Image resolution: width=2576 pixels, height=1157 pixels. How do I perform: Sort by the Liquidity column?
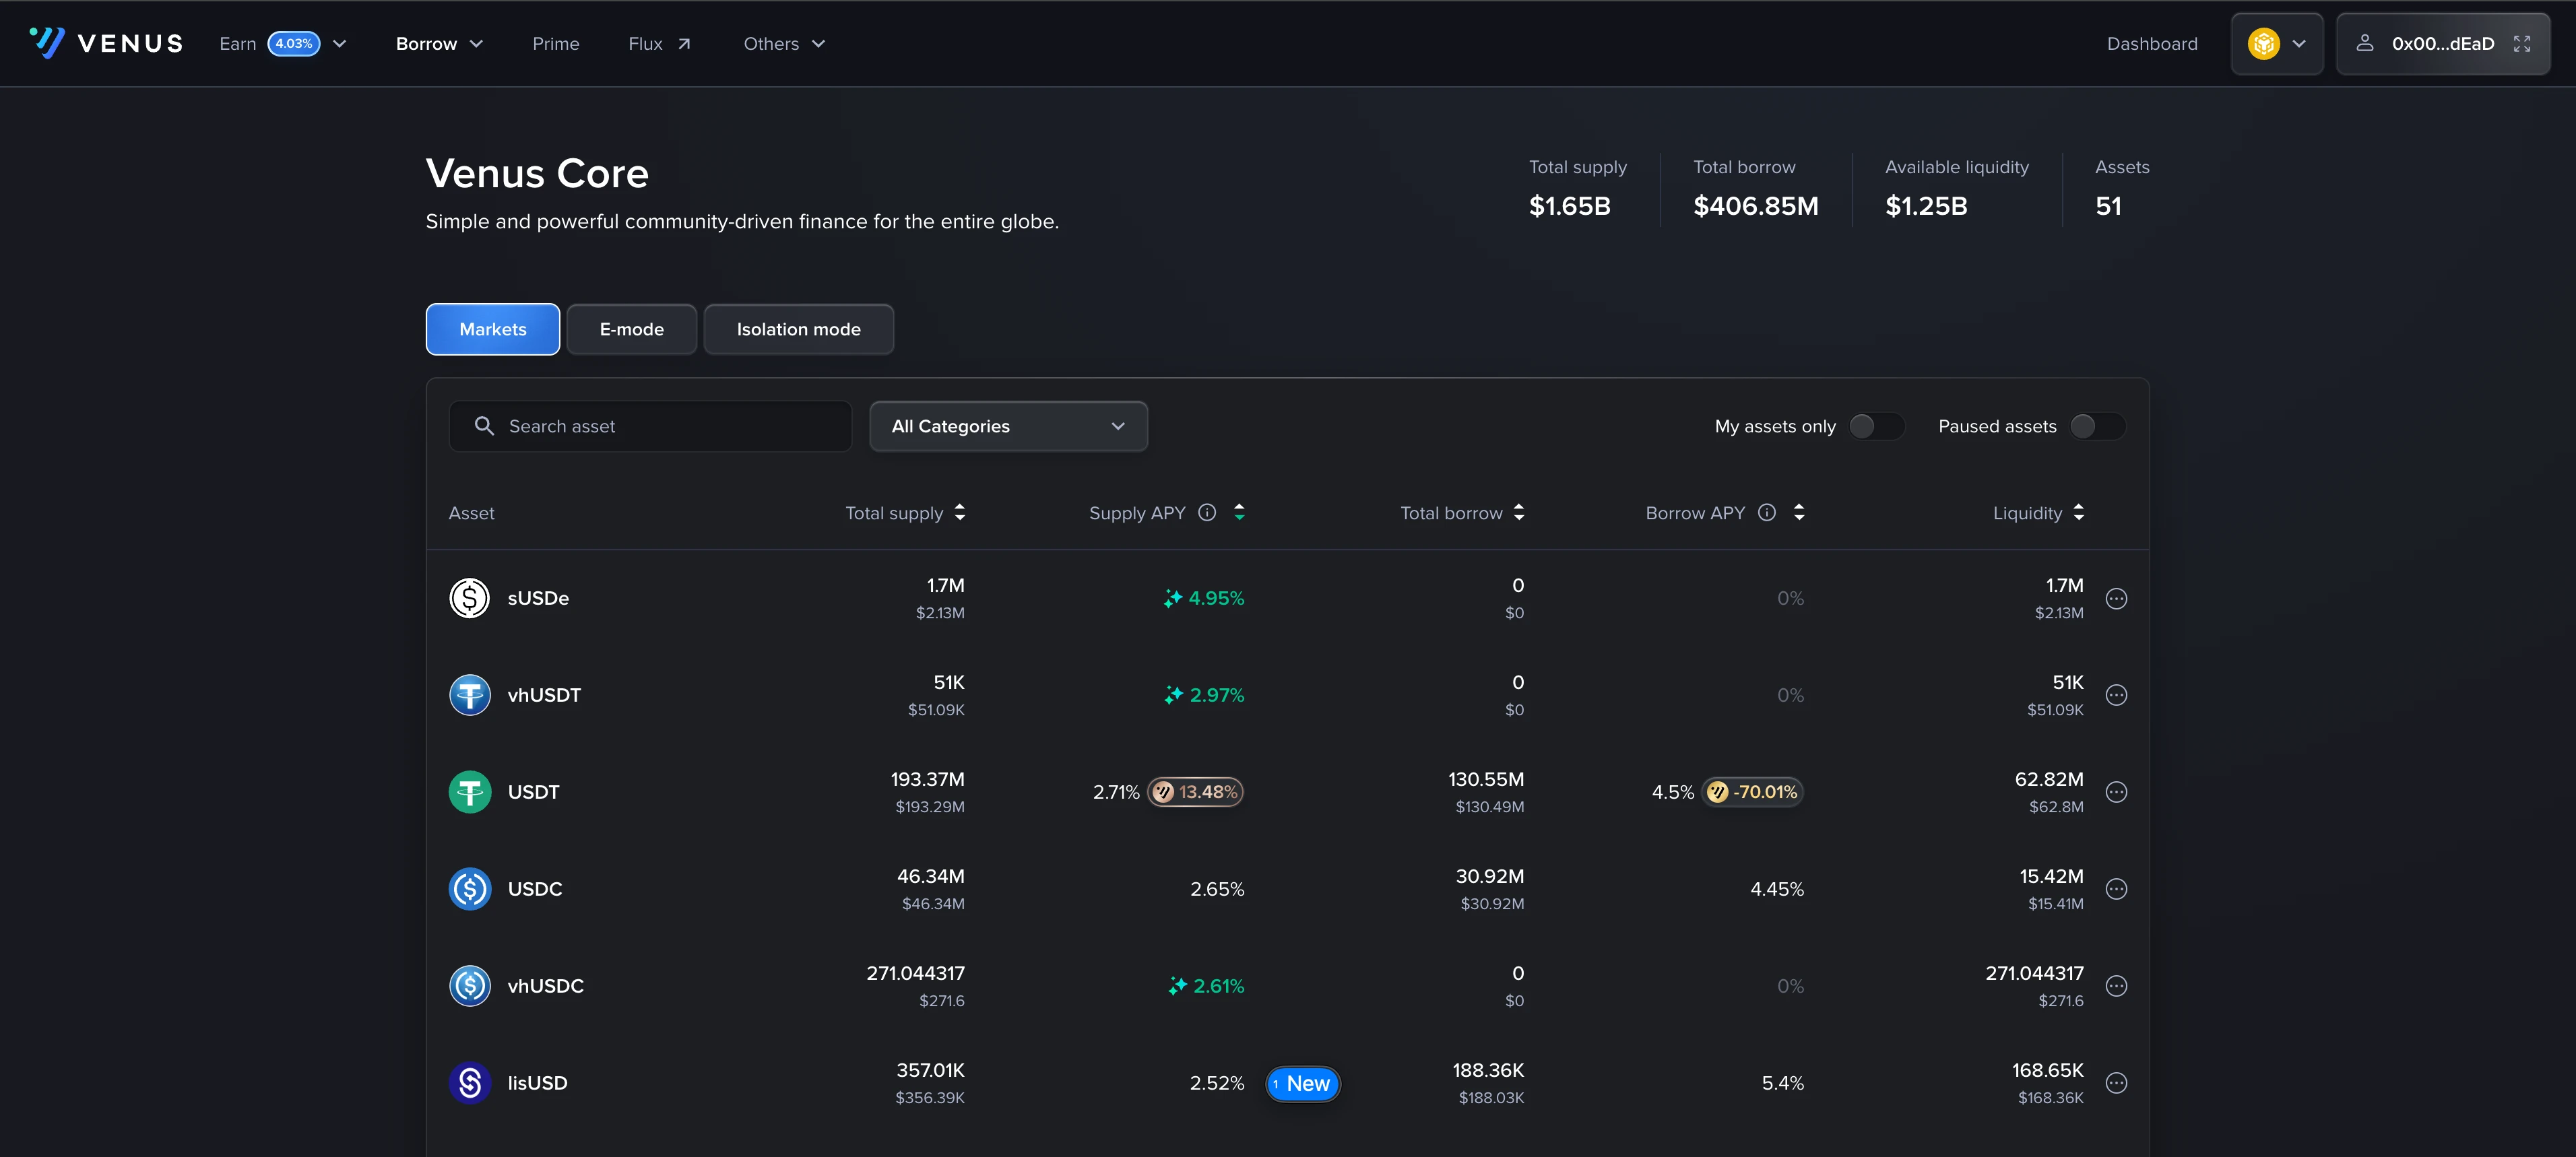[x=2038, y=512]
